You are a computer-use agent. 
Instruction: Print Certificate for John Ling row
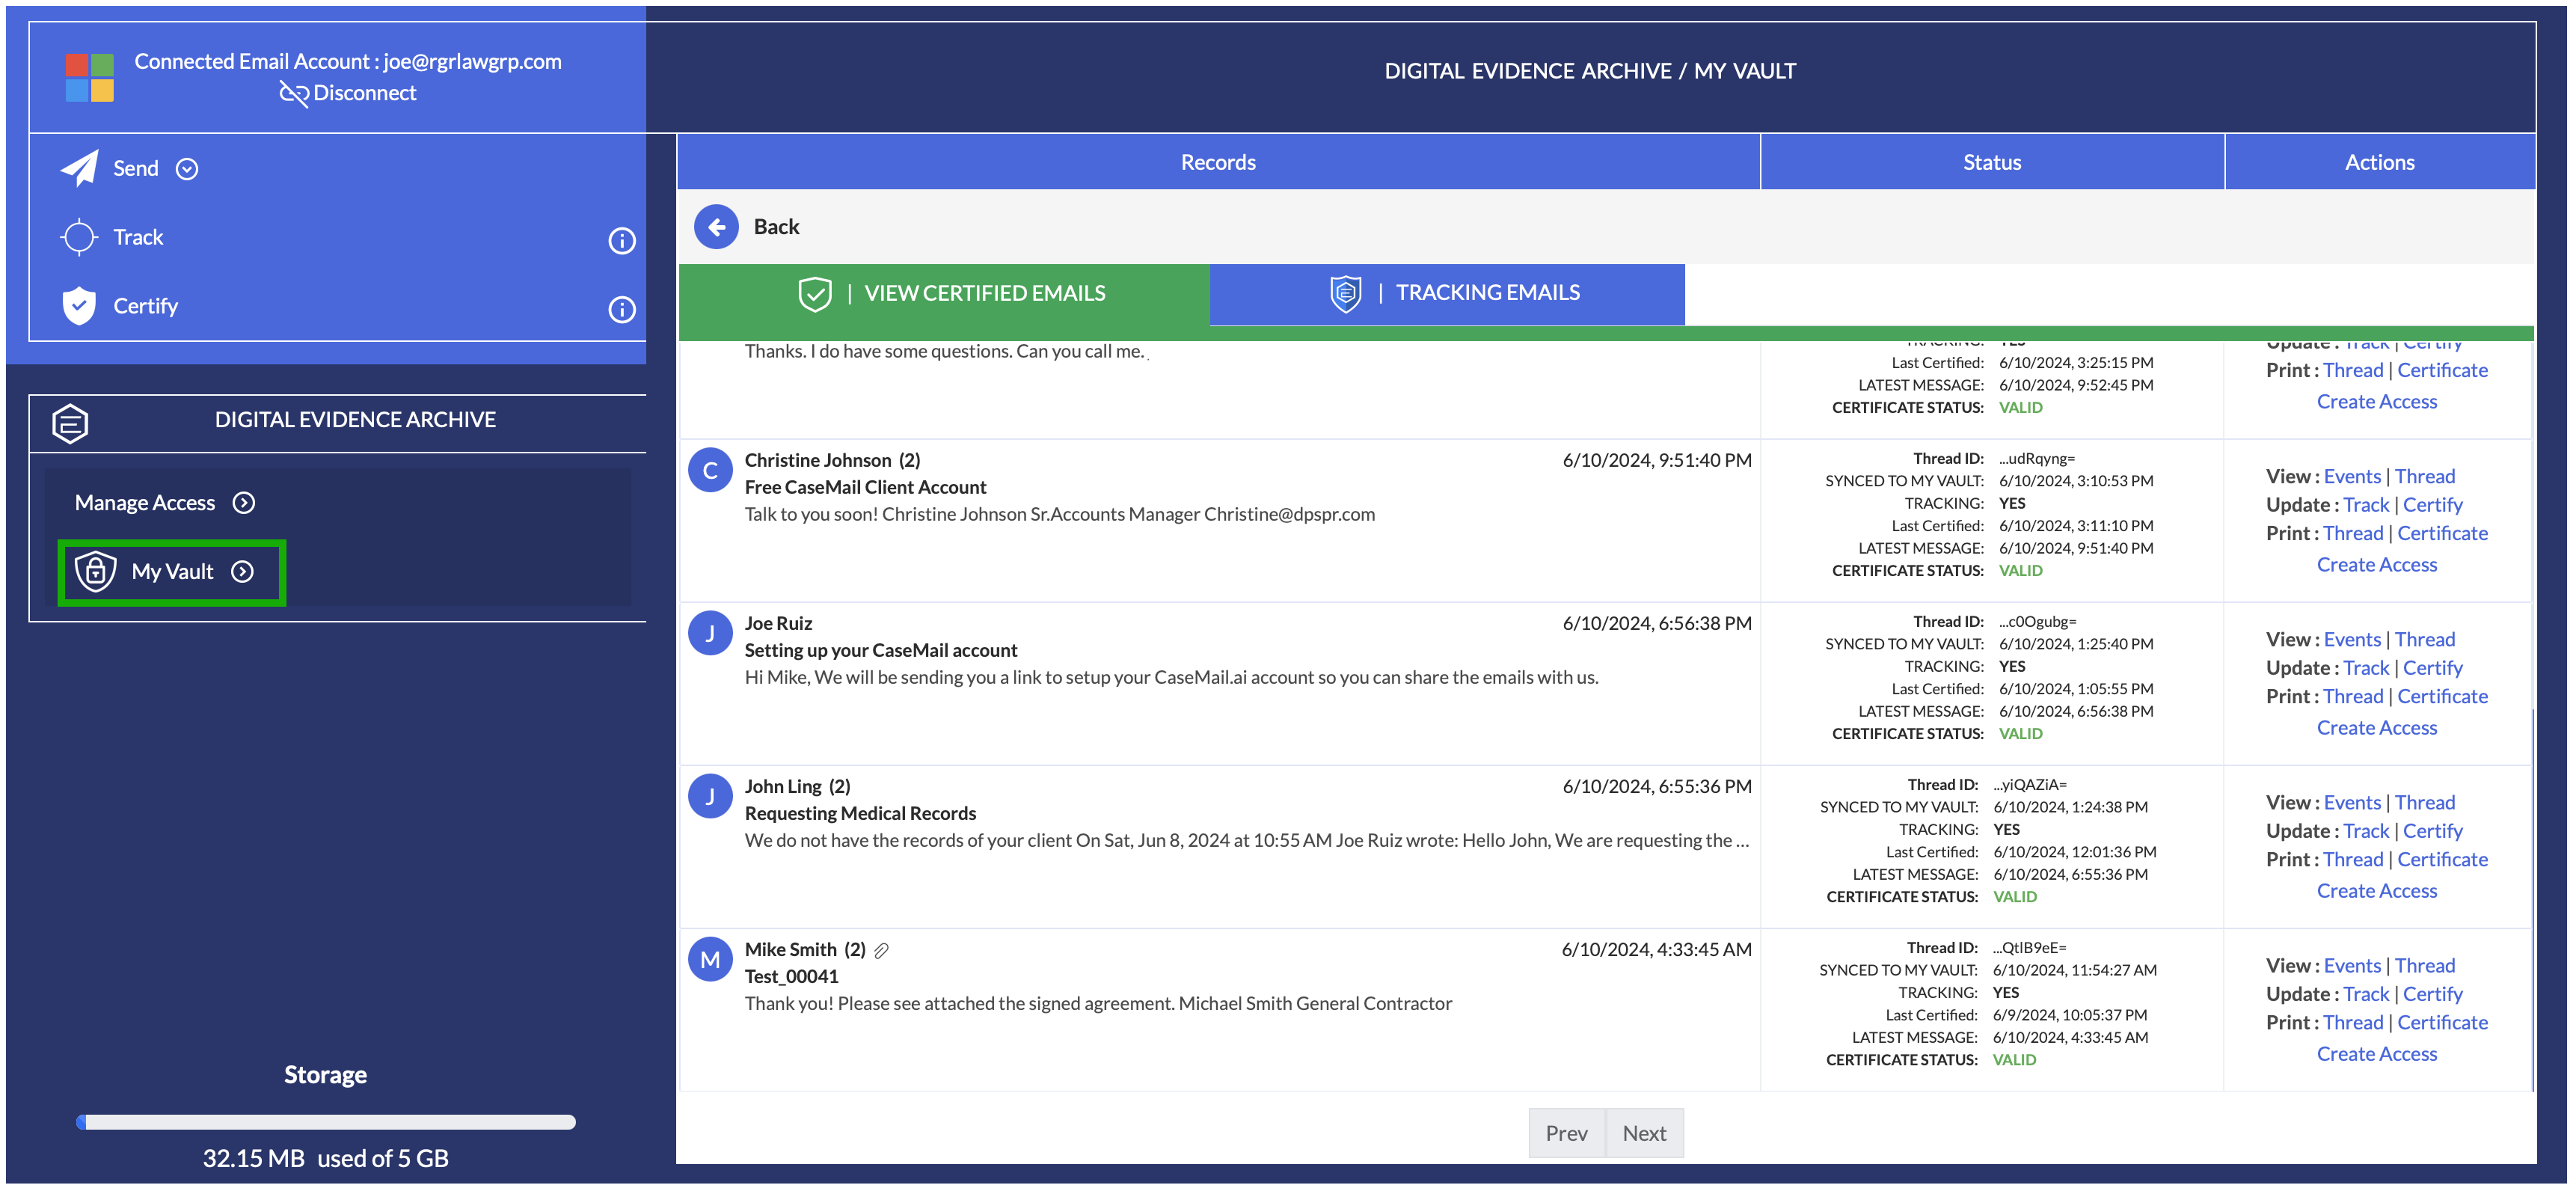pyautogui.click(x=2442, y=859)
